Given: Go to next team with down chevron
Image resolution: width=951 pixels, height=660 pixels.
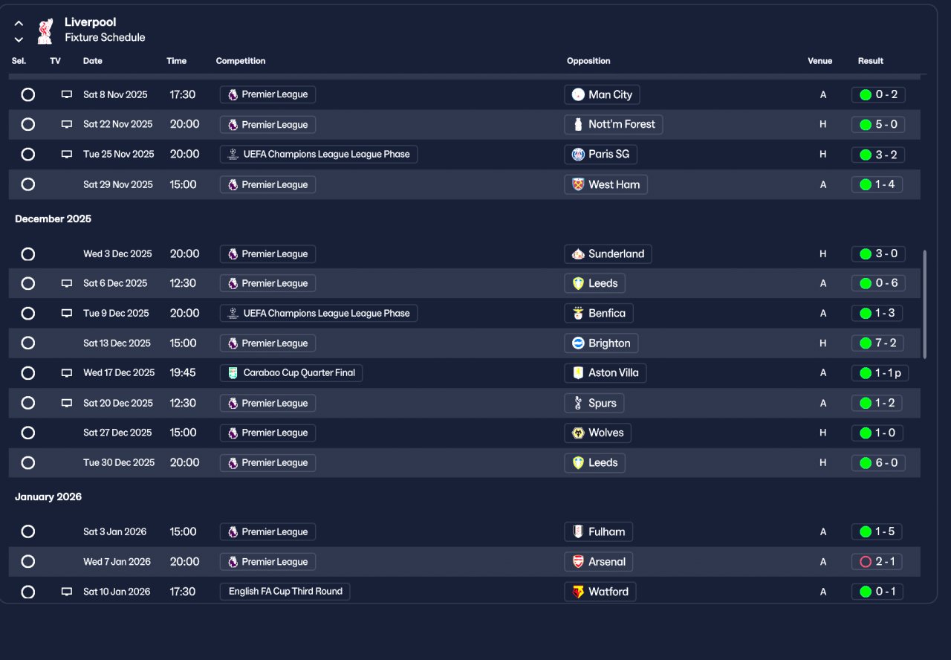Looking at the screenshot, I should click(19, 39).
